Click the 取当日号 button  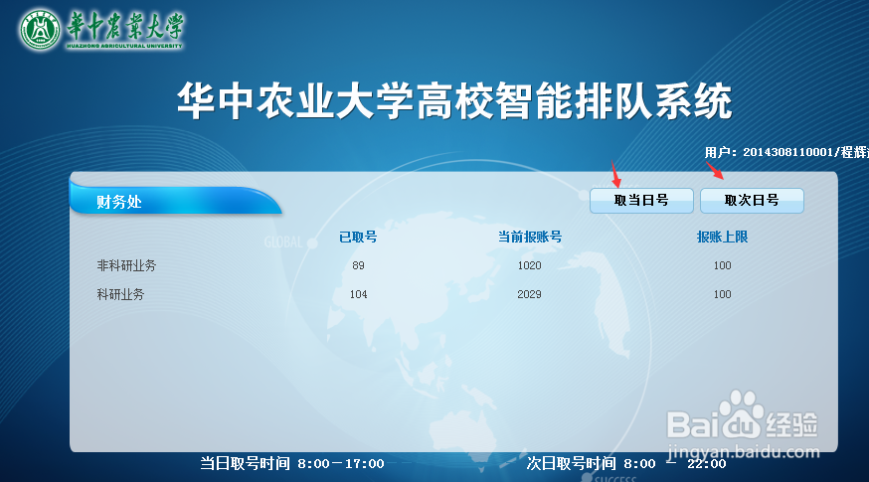click(x=641, y=201)
